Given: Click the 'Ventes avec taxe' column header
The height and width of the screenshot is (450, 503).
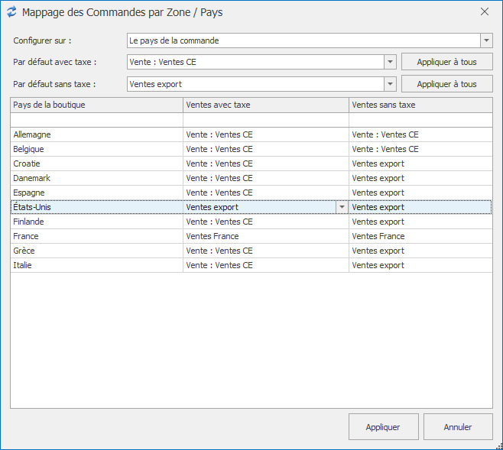Looking at the screenshot, I should coord(265,105).
